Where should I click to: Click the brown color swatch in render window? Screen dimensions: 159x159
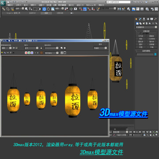click(42, 53)
